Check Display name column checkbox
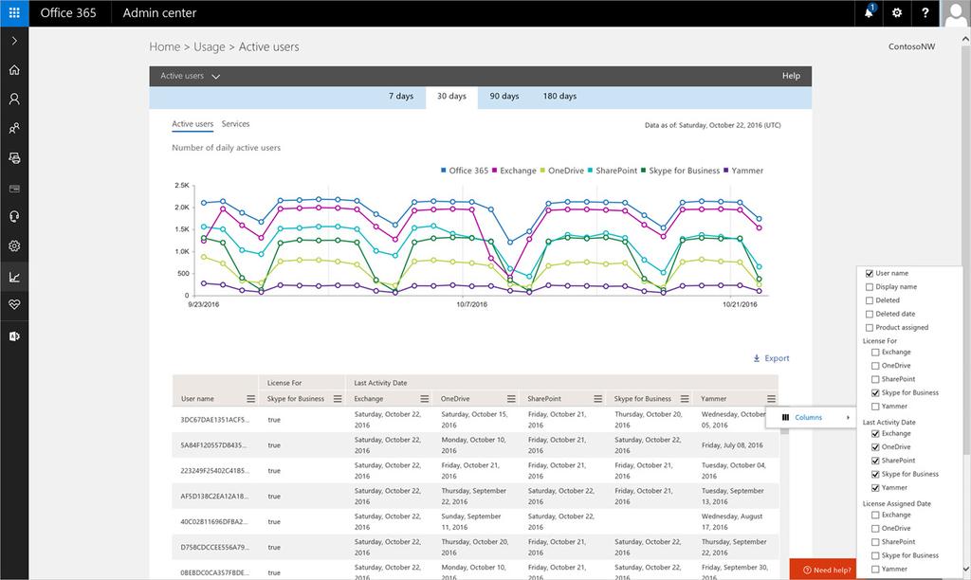The image size is (971, 580). click(x=870, y=286)
